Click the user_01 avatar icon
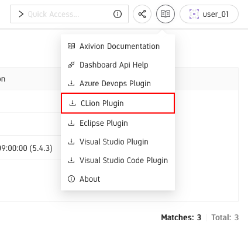This screenshot has height=233, width=248. click(x=194, y=14)
